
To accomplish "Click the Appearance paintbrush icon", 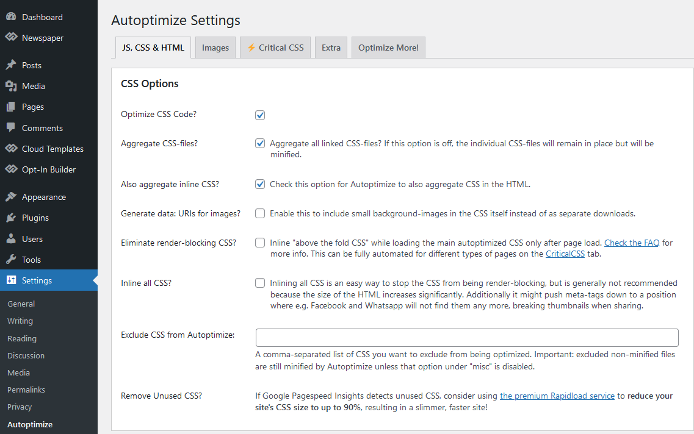I will click(11, 197).
